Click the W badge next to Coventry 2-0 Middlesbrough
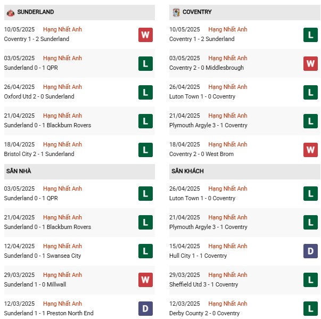Image resolution: width=321 pixels, height=319 pixels. [310, 63]
